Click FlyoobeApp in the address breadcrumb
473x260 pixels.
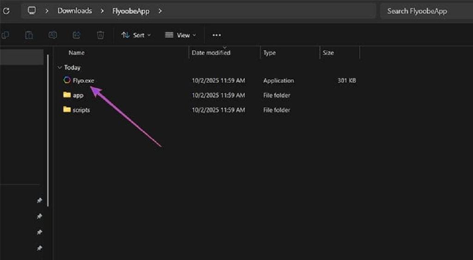click(x=131, y=11)
